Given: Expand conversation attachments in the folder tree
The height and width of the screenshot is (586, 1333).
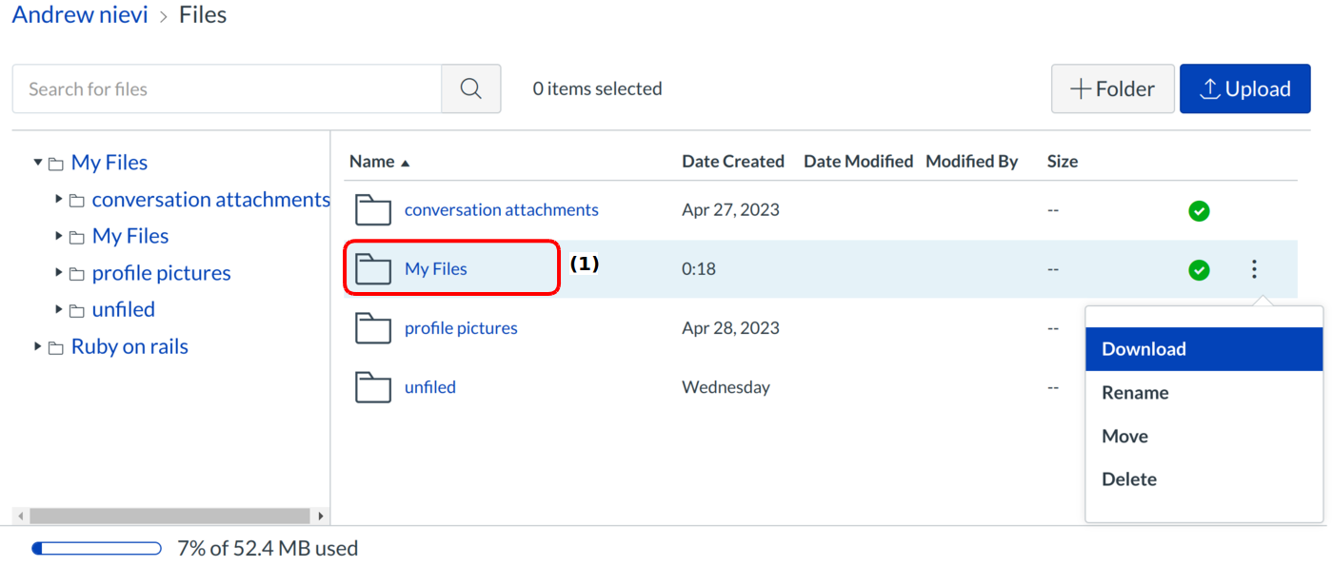Looking at the screenshot, I should click(x=59, y=200).
